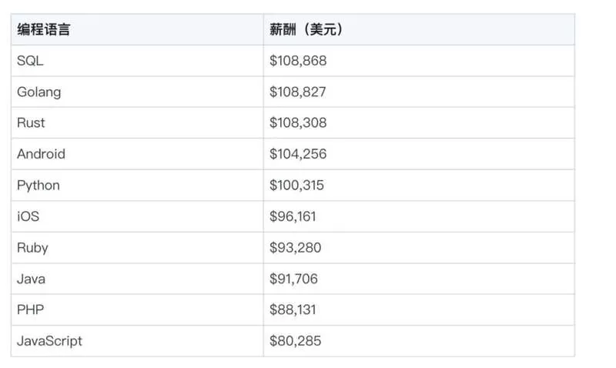This screenshot has width=616, height=368.
Task: Click the $104,256 salary value
Action: pos(298,153)
